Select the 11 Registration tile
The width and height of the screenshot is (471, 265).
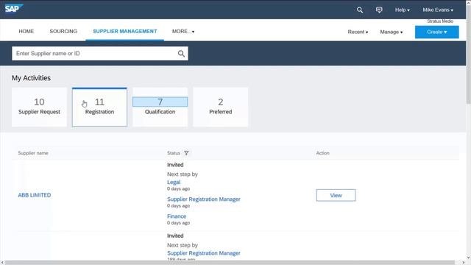tap(99, 107)
